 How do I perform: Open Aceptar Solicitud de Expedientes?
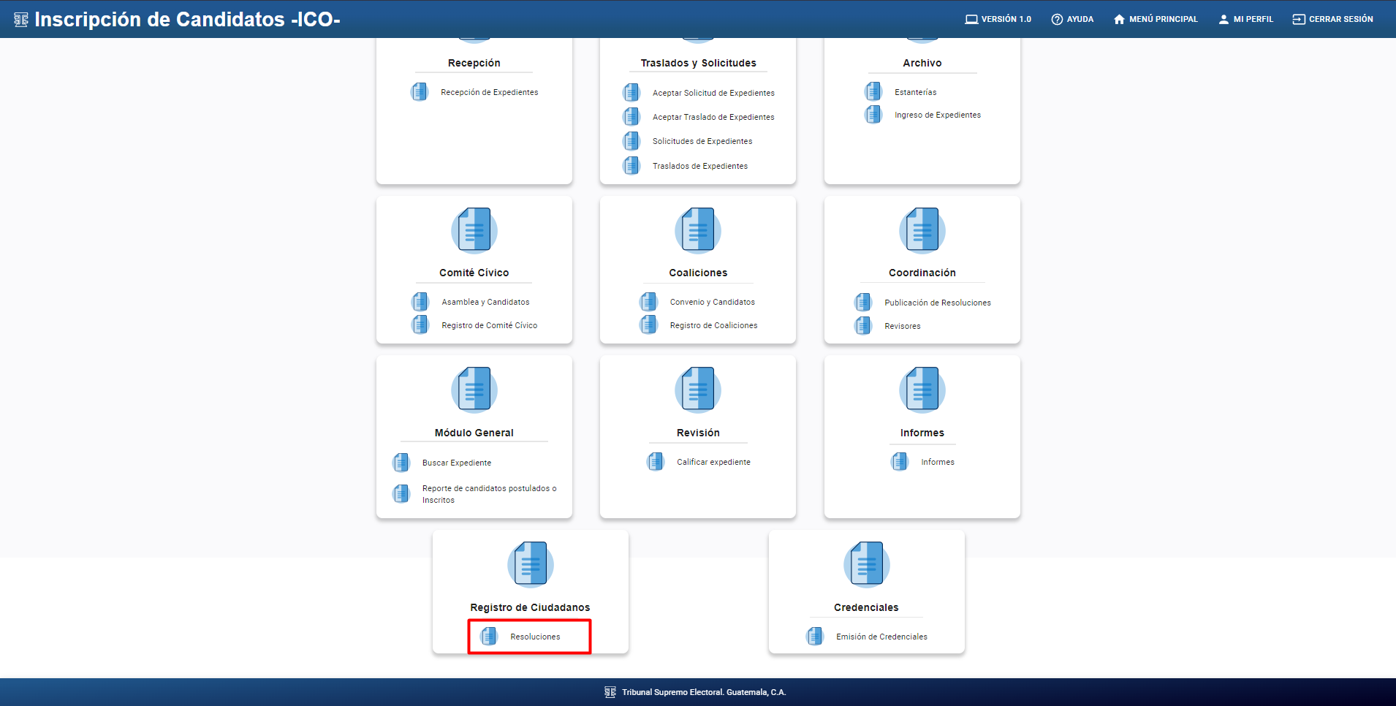click(x=713, y=93)
